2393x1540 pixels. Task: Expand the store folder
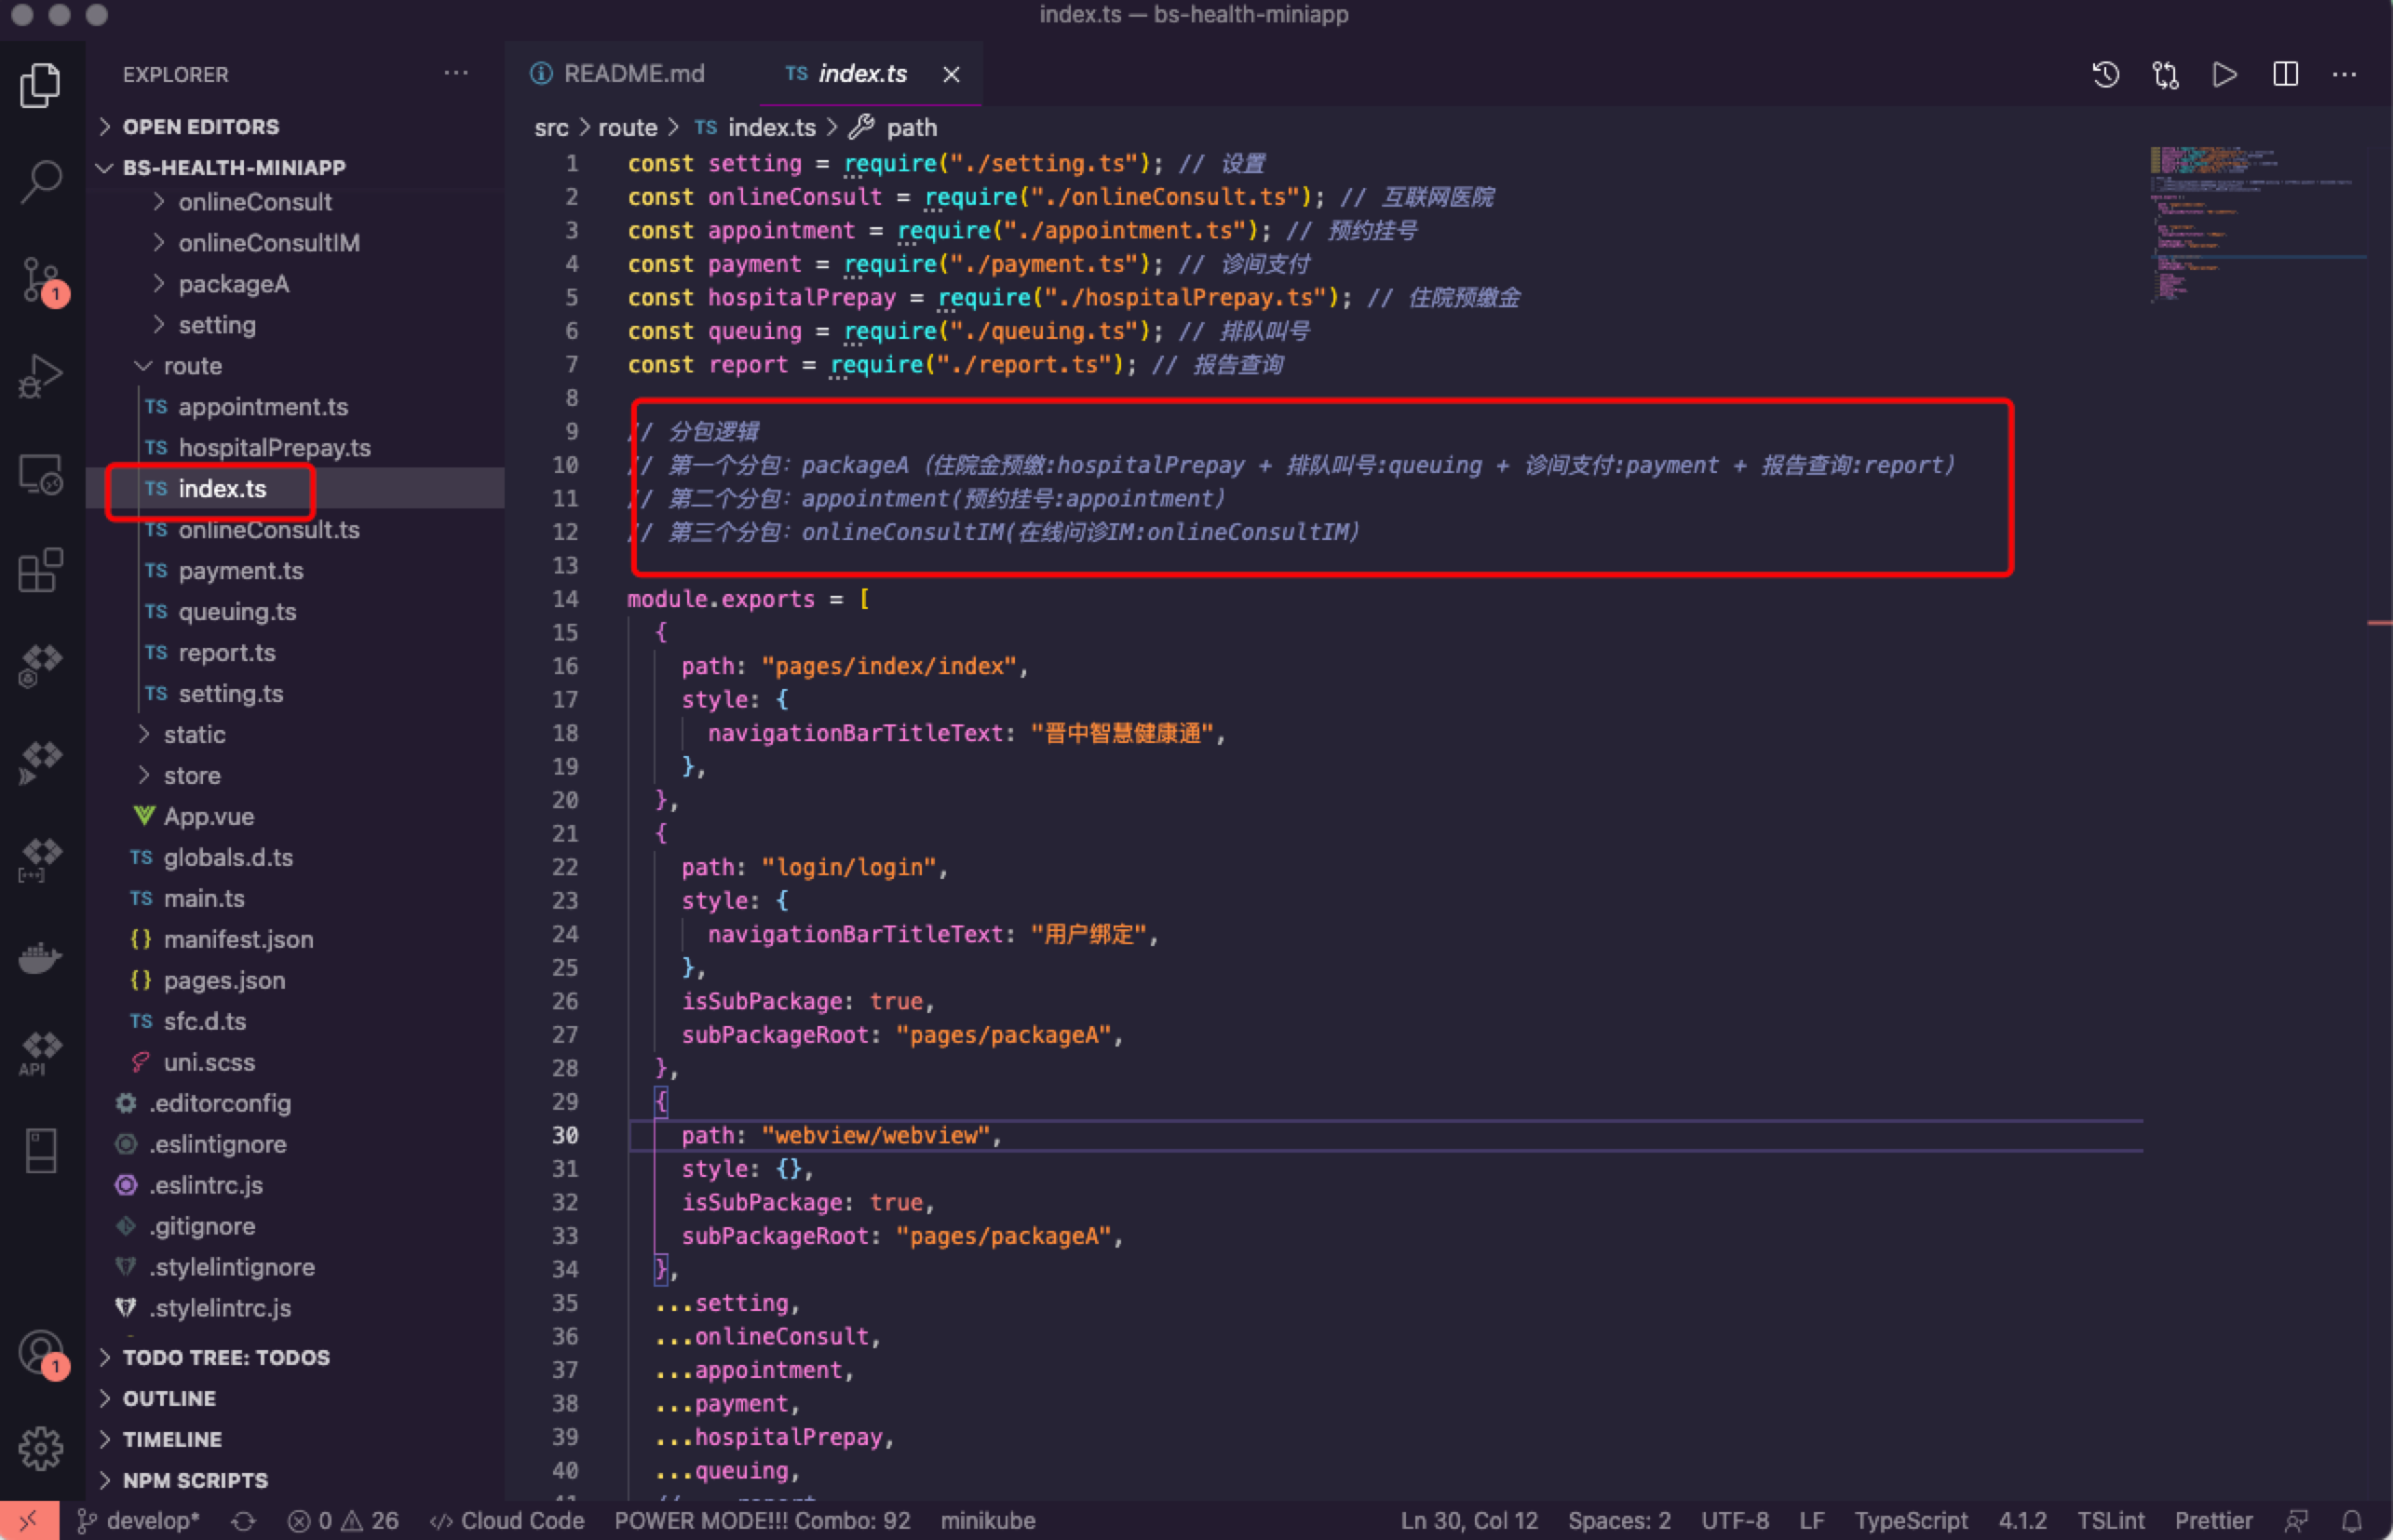coord(192,775)
